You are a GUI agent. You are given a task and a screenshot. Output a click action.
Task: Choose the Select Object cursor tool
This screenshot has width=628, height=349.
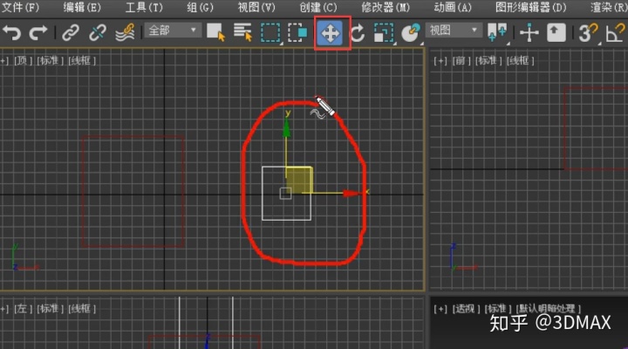pos(216,32)
